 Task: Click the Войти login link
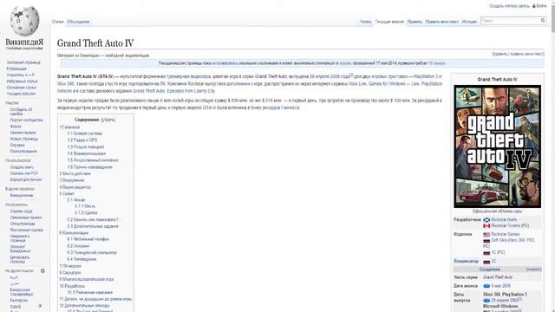[x=541, y=6]
